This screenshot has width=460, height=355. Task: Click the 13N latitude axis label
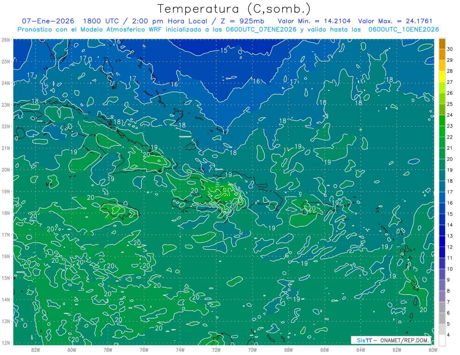(x=5, y=321)
